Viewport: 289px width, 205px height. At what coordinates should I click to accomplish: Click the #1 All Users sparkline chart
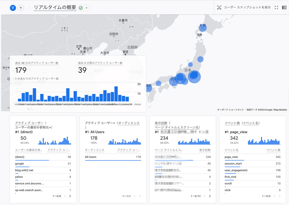tap(125, 141)
